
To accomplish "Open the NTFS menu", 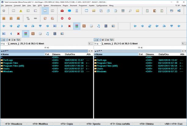I will pos(40,5).
